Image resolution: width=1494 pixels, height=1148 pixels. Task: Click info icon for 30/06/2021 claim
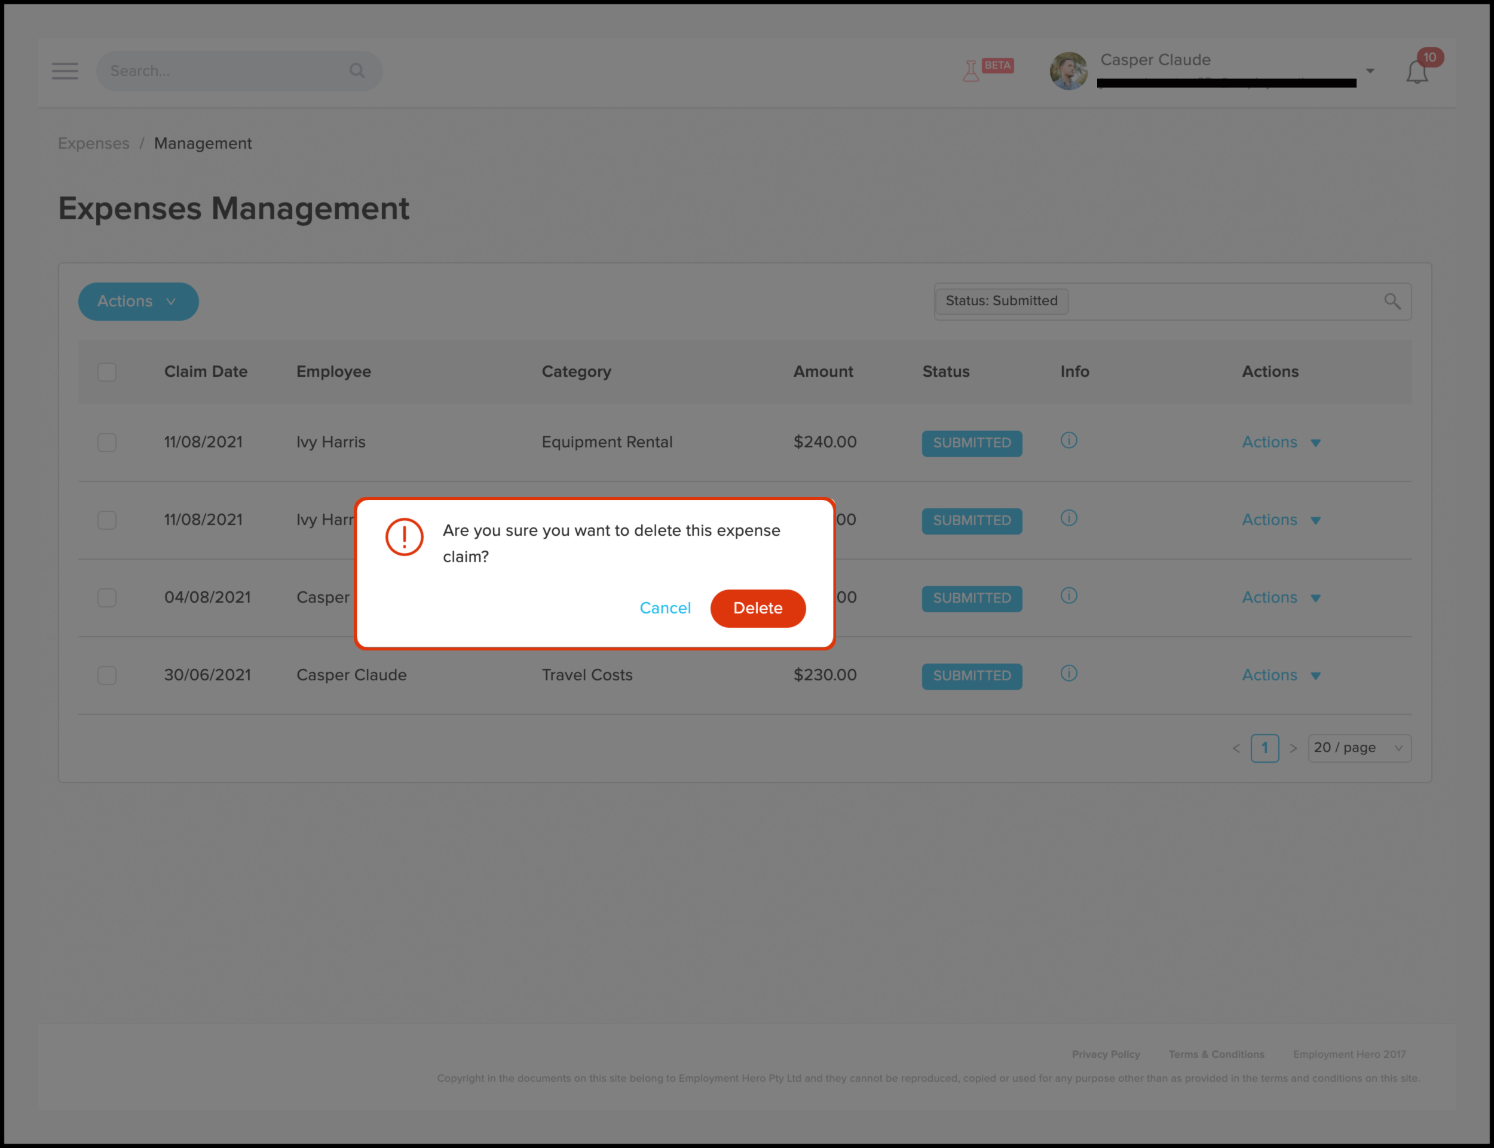1069,674
